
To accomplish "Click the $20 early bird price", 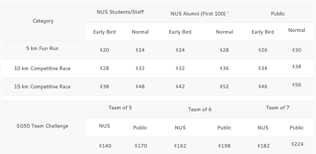I will pos(104,50).
